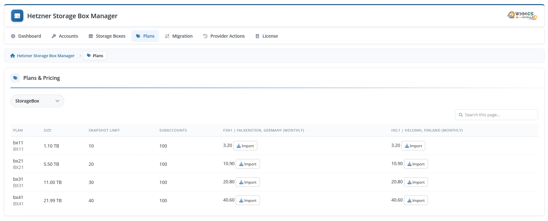The width and height of the screenshot is (548, 221).
Task: Open the Provider Actions tab
Action: click(x=224, y=36)
